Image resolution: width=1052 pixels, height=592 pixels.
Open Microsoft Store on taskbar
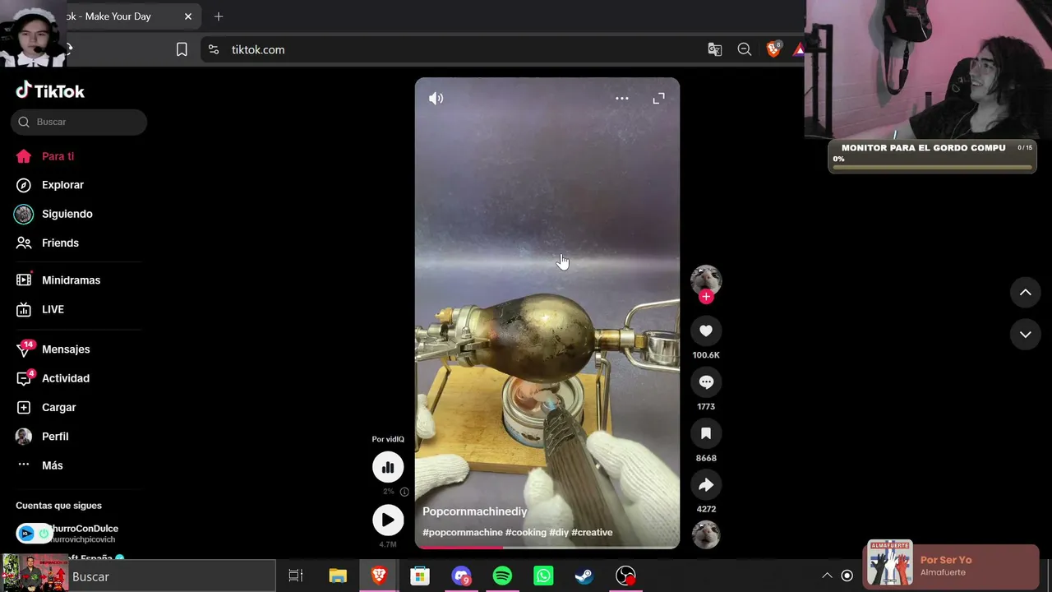pyautogui.click(x=420, y=576)
